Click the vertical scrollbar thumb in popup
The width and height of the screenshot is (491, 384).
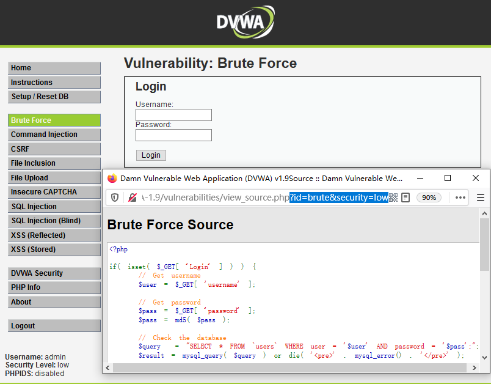pos(484,245)
